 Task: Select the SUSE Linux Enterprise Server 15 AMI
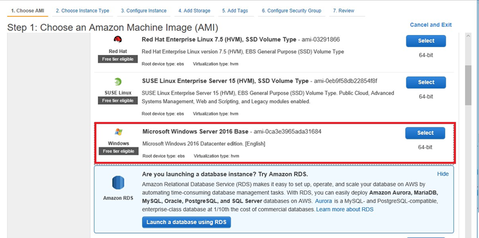click(426, 82)
